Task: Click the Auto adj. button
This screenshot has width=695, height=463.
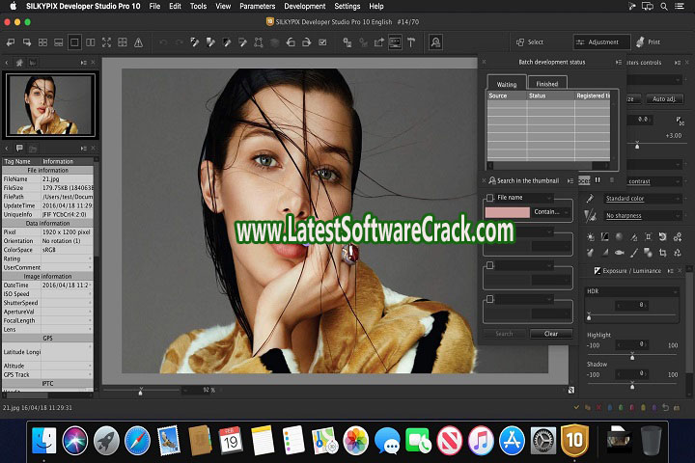Action: 662,99
